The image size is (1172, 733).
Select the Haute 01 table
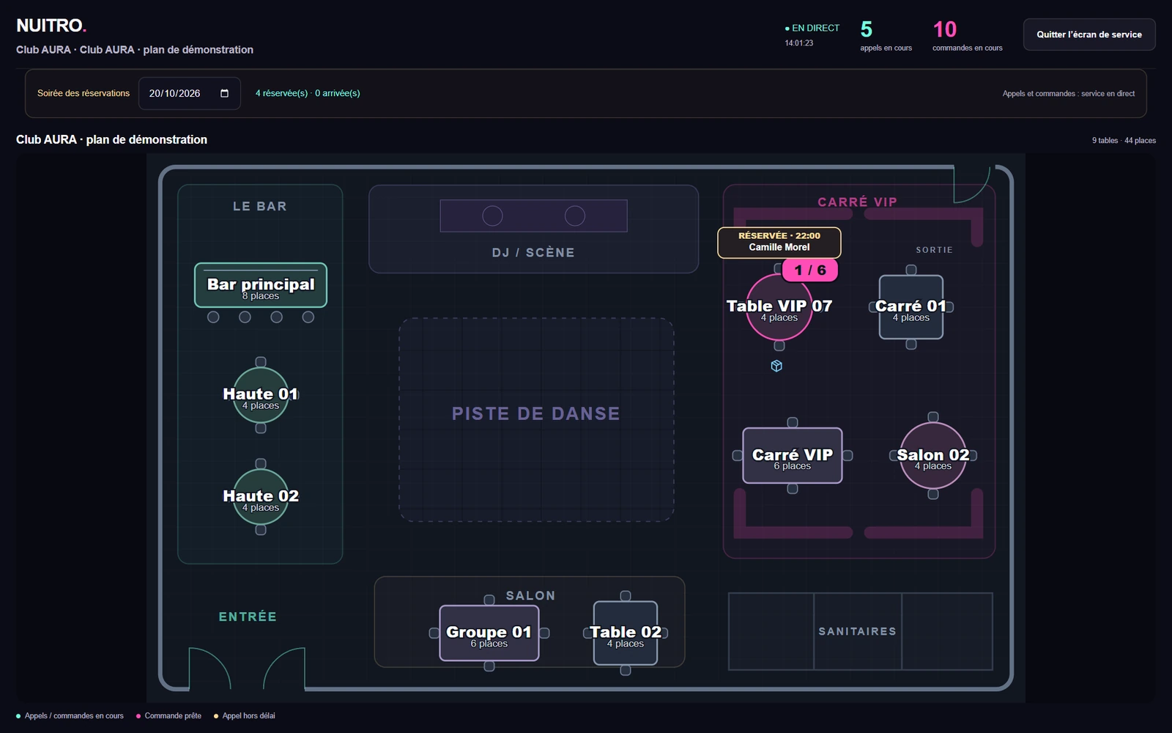coord(261,395)
